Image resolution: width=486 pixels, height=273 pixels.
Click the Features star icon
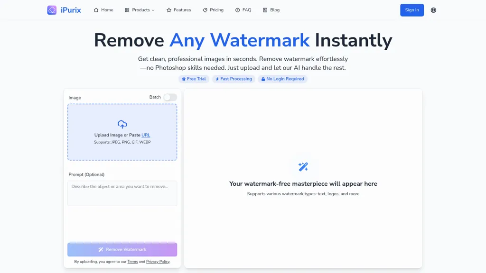[169, 10]
